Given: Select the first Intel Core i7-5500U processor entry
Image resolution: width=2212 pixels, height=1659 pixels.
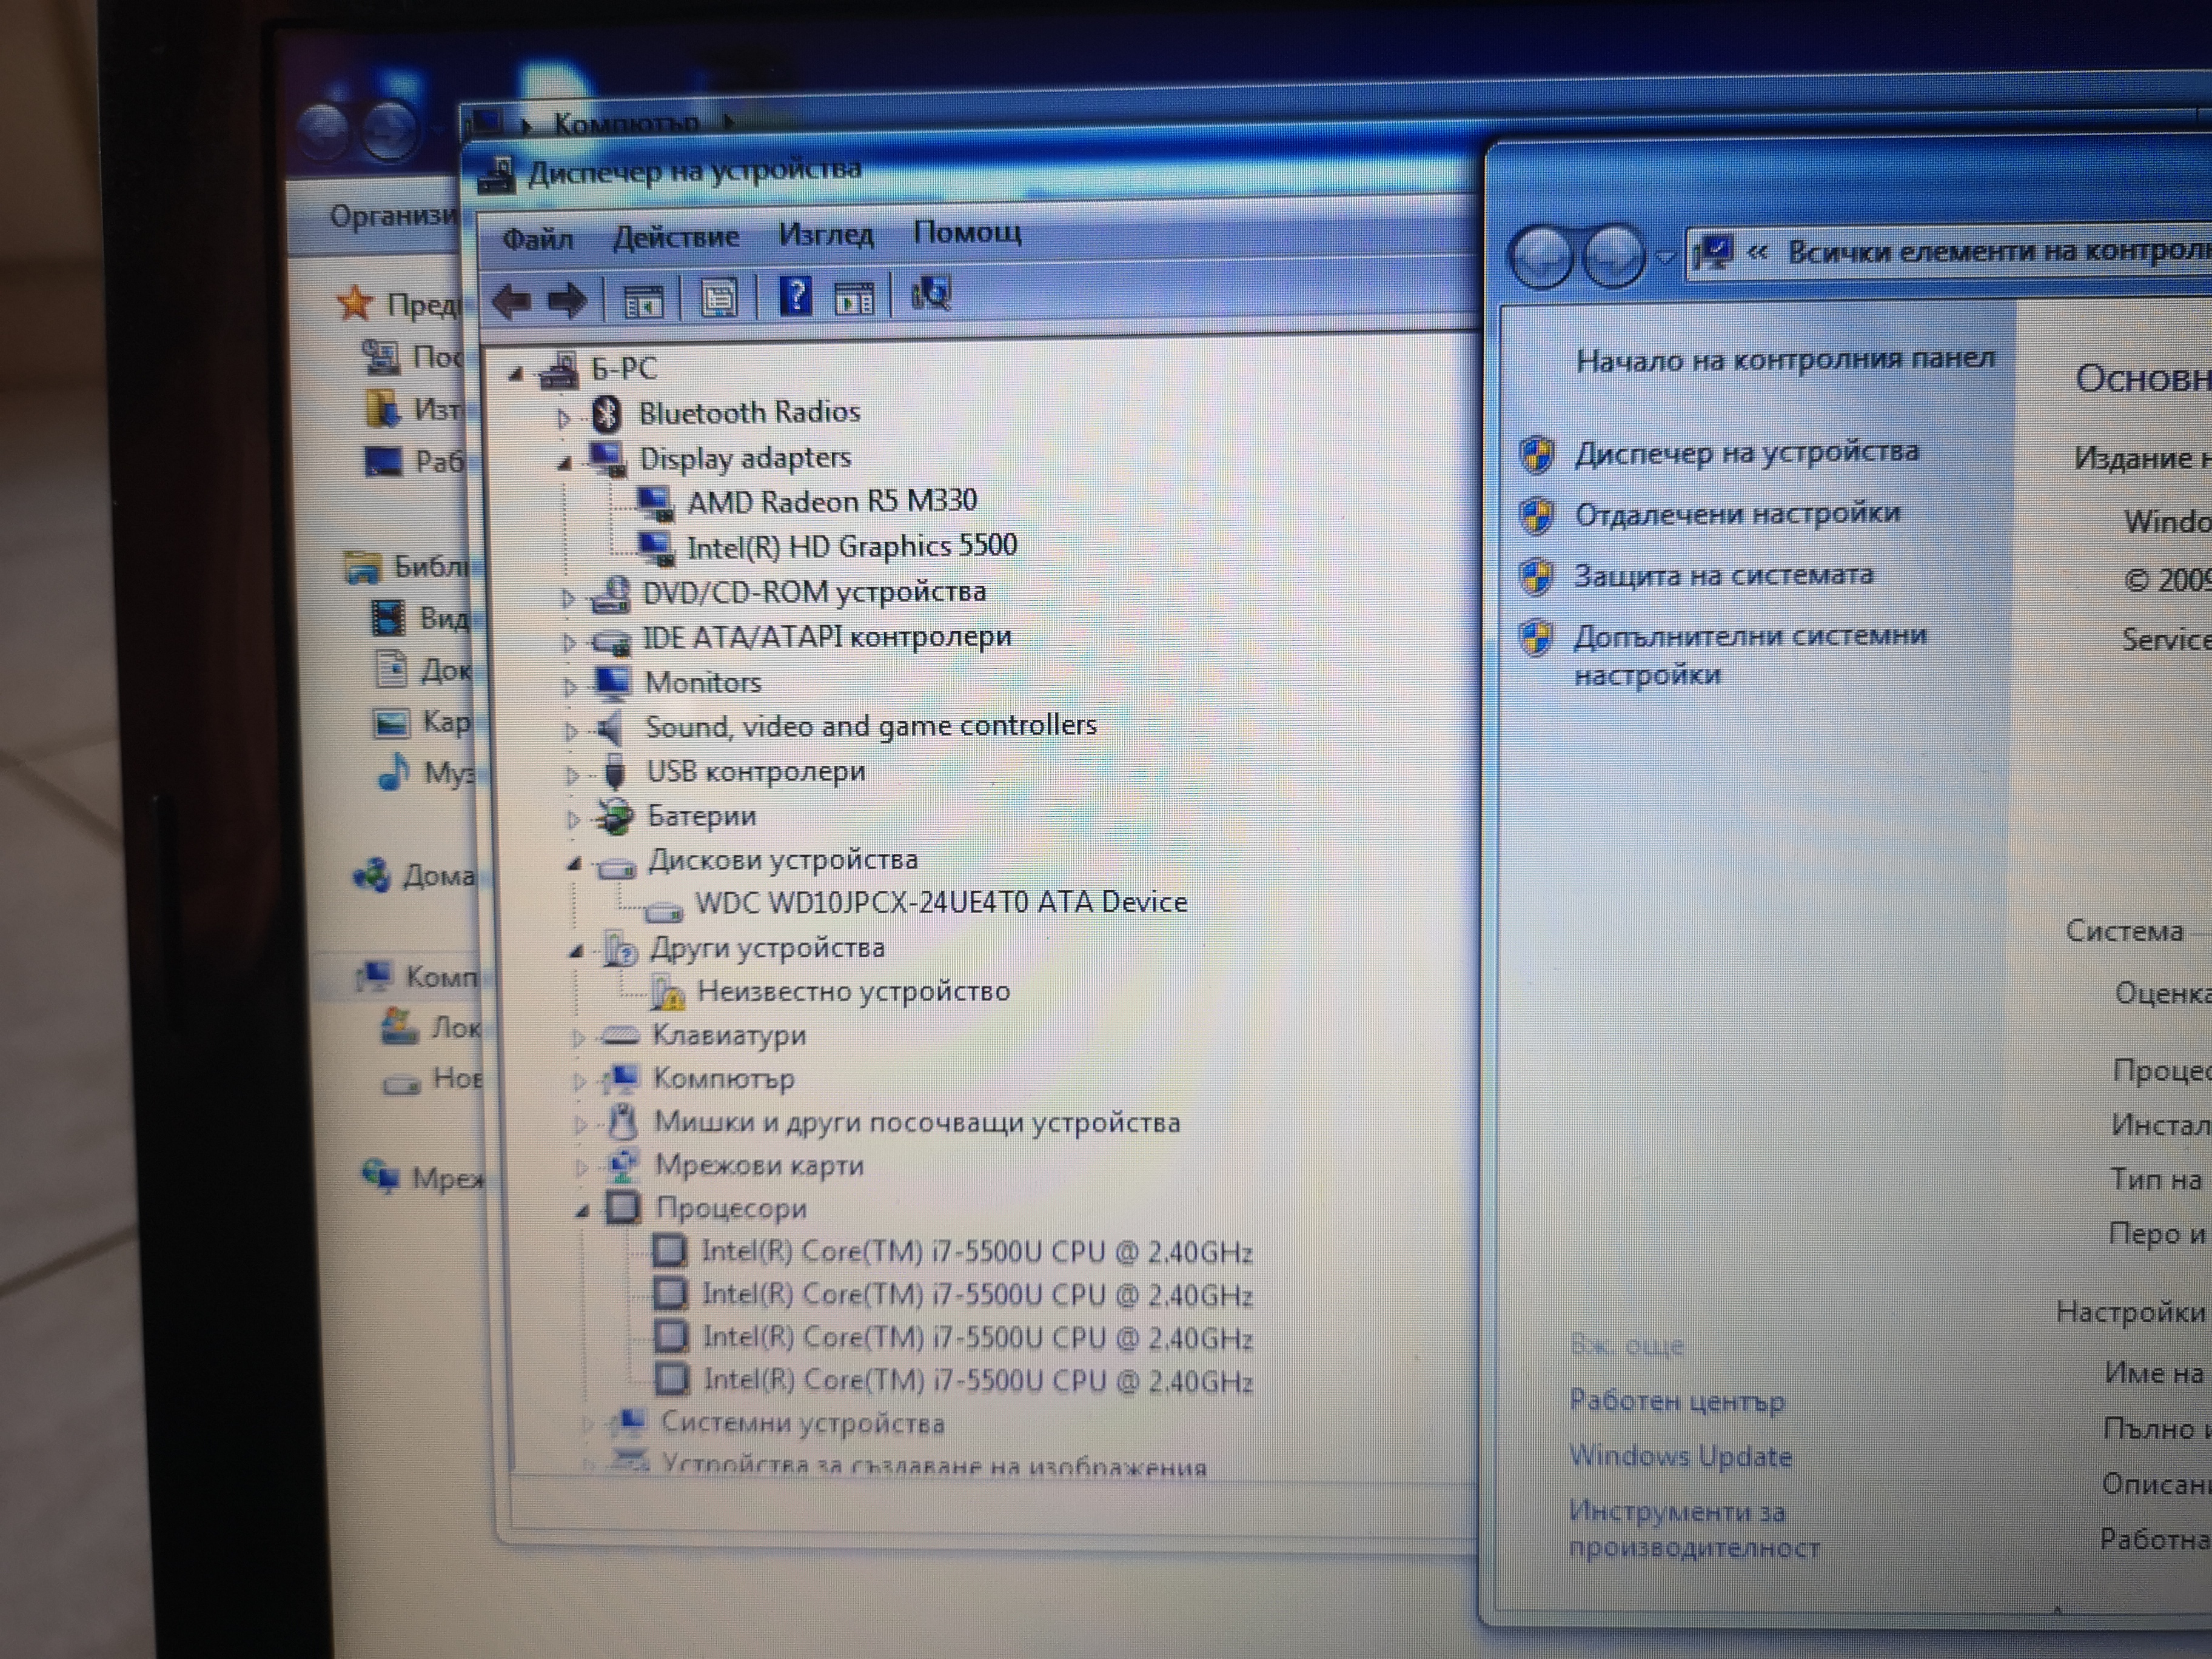Looking at the screenshot, I should coord(977,1252).
